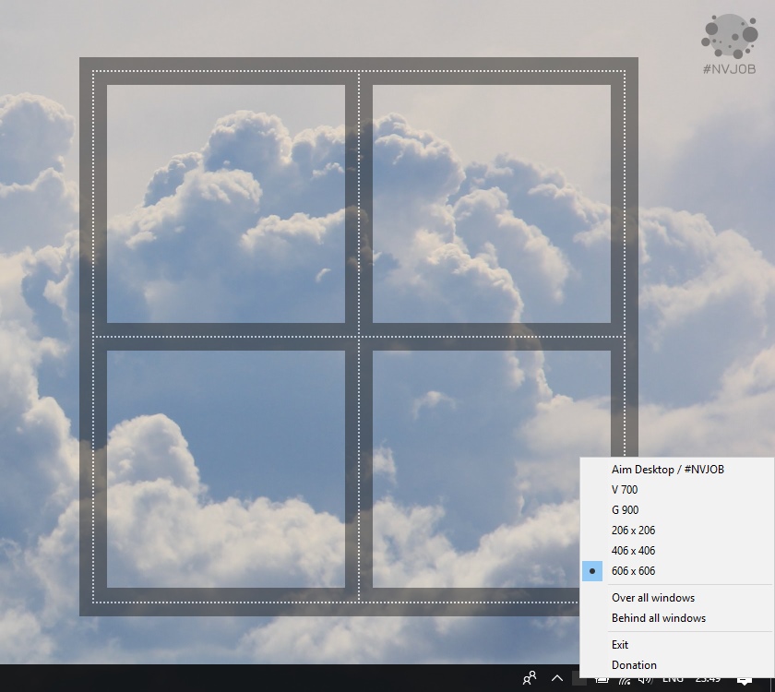Screen dimensions: 775x692
Task: Open the People icon in the taskbar
Action: pos(530,678)
